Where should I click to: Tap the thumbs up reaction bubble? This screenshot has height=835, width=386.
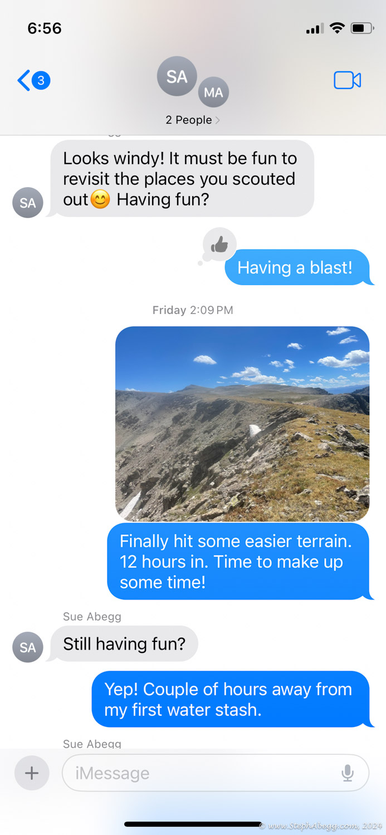[219, 244]
